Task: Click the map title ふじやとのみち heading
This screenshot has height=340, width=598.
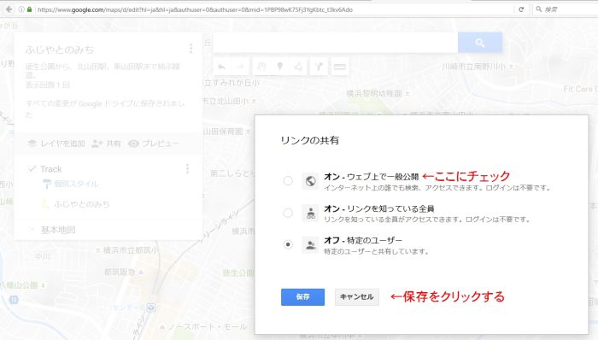Action: [x=60, y=50]
